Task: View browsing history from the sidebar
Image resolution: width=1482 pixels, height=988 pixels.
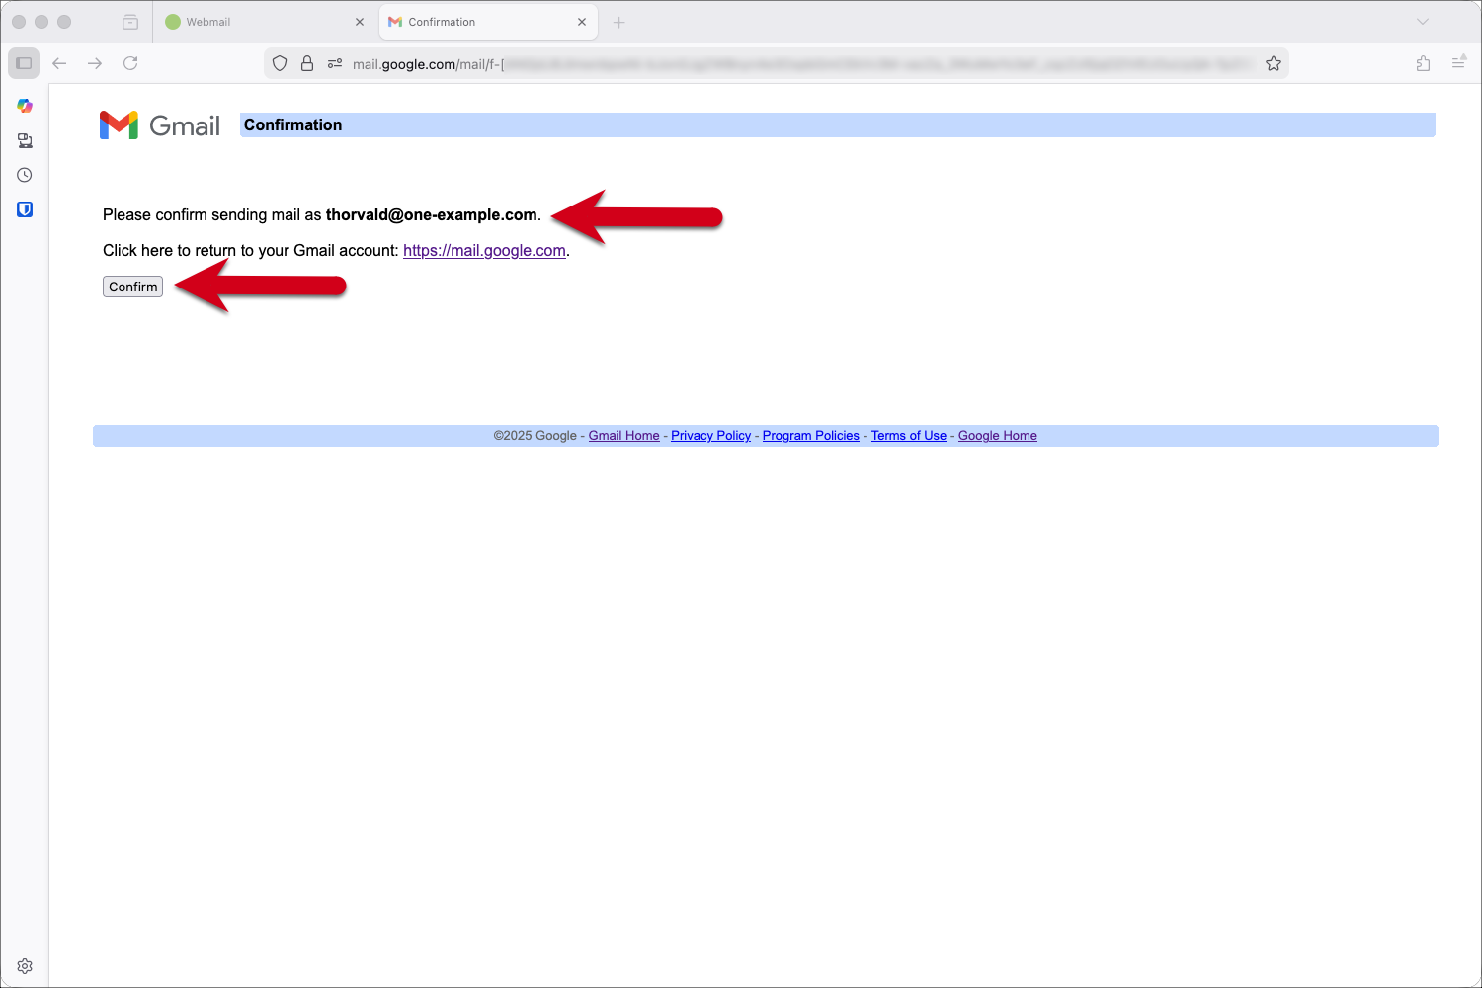Action: 25,175
